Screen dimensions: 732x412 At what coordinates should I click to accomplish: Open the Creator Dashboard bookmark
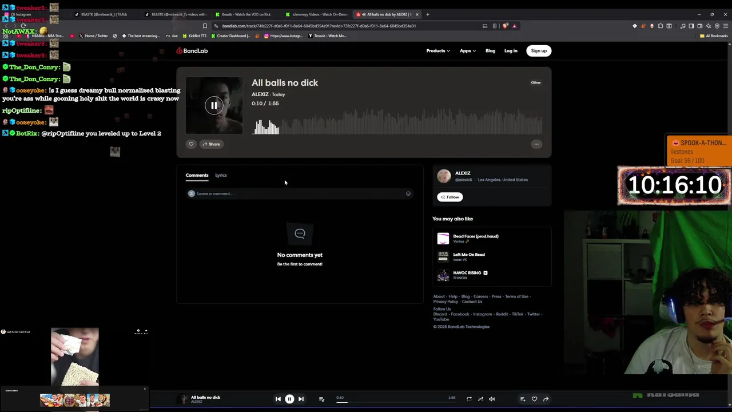(230, 36)
